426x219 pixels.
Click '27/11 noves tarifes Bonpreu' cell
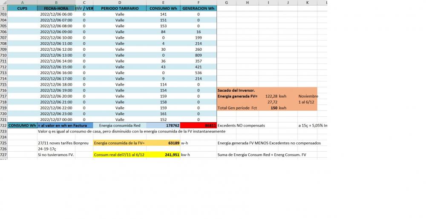click(x=63, y=143)
